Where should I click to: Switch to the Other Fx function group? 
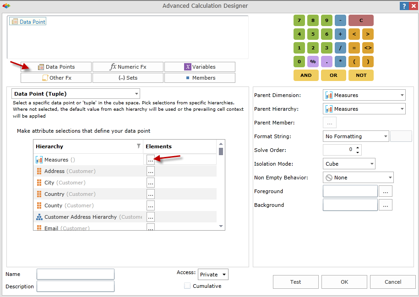[56, 78]
